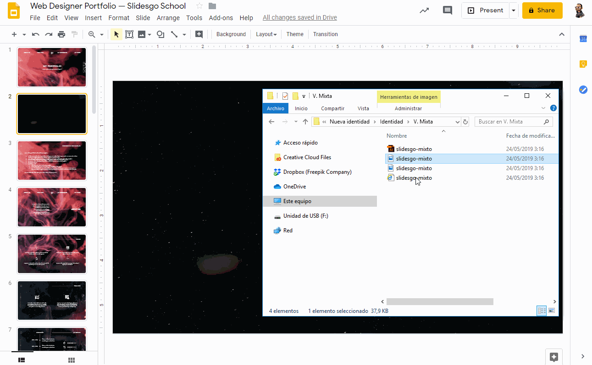Open the Insert image dropdown arrow
Screen dimensions: 592x365
pos(149,34)
